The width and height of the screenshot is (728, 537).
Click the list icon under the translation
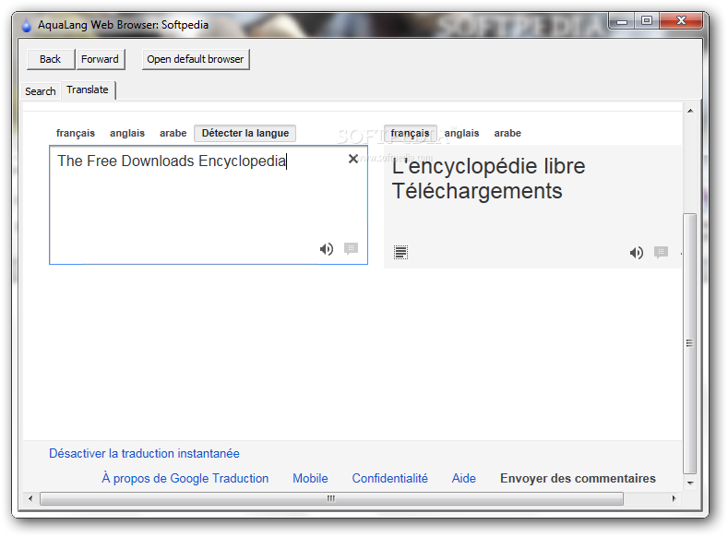click(401, 253)
